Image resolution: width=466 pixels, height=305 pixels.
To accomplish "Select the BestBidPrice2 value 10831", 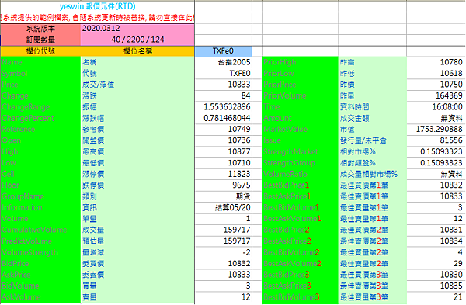I will click(436, 230).
